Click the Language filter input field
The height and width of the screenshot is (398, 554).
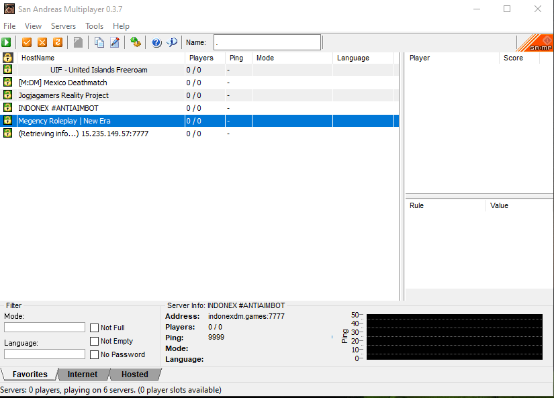click(x=44, y=354)
